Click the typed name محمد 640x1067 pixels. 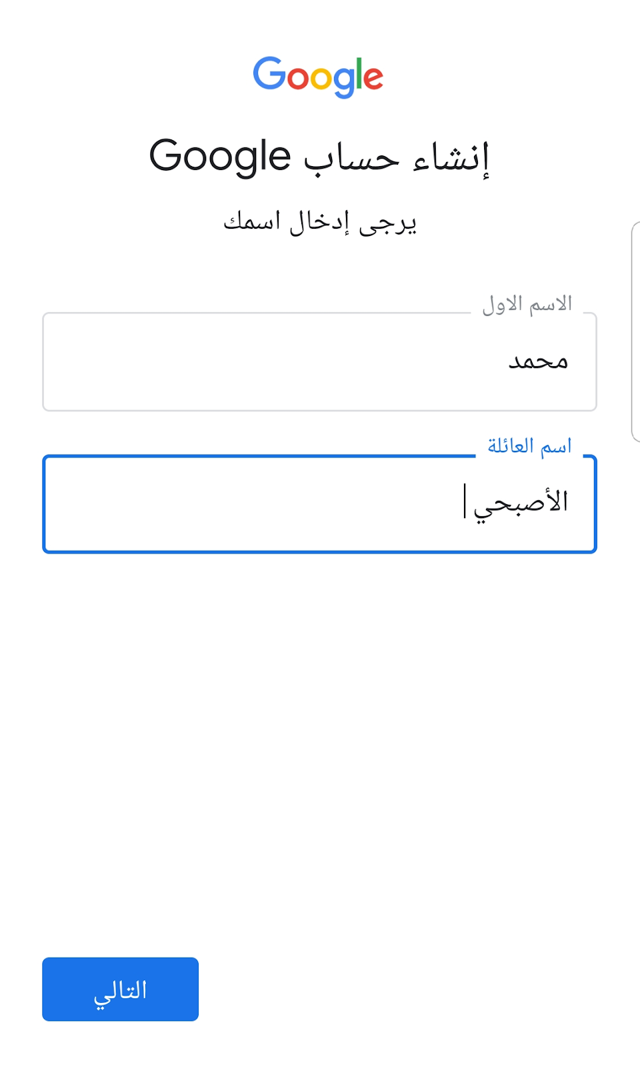(538, 361)
